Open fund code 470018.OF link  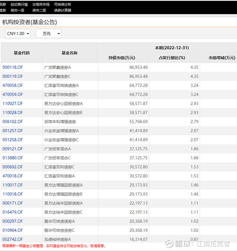(13, 176)
